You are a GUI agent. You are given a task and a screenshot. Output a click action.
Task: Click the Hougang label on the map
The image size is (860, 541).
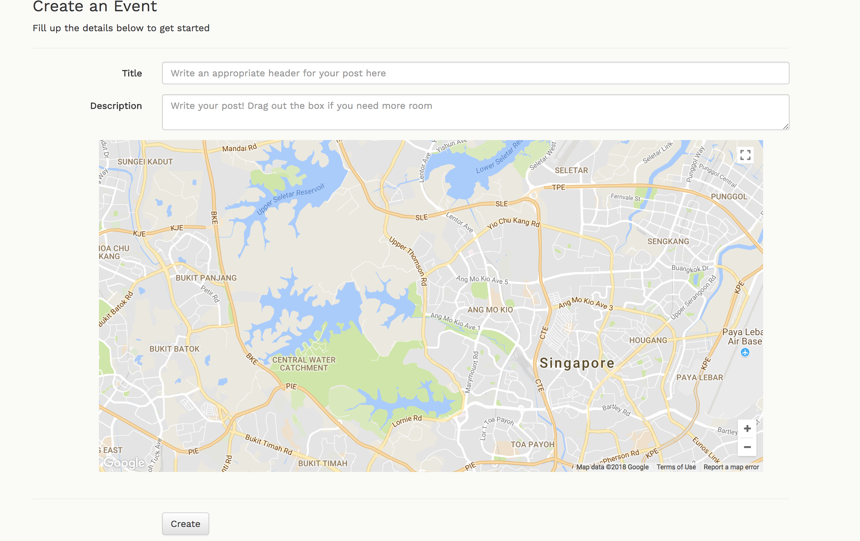pyautogui.click(x=648, y=340)
